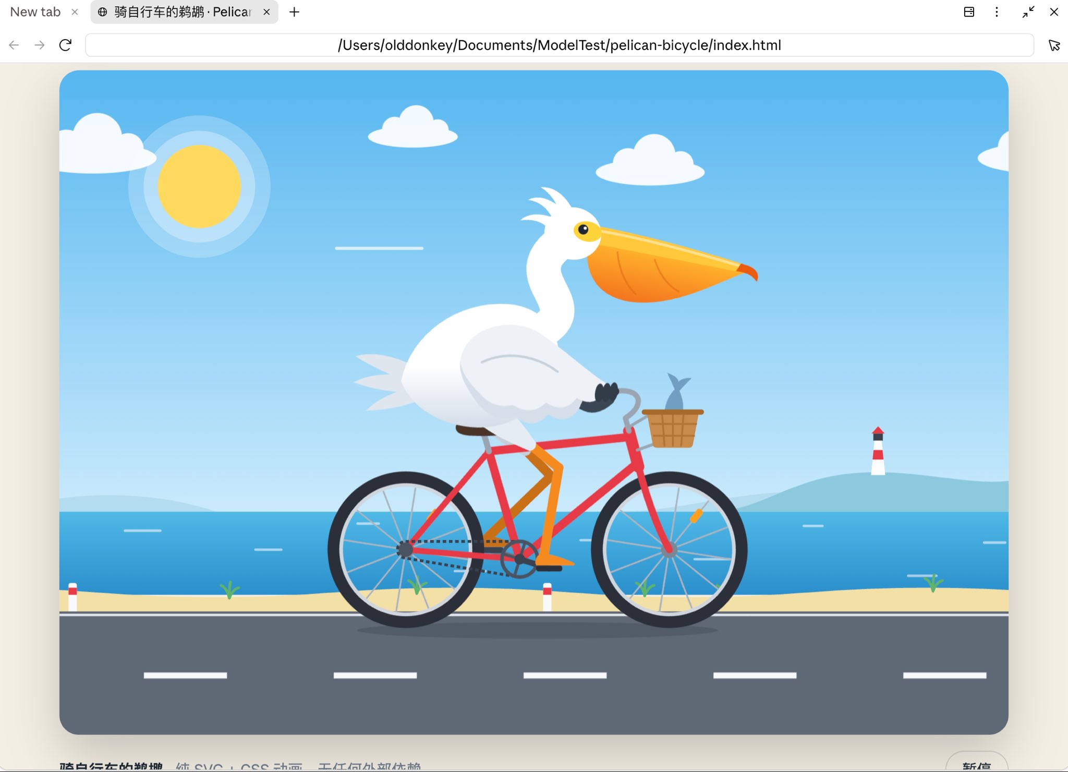The width and height of the screenshot is (1068, 772).
Task: Click the fish in the bicycle basket
Action: click(x=676, y=392)
